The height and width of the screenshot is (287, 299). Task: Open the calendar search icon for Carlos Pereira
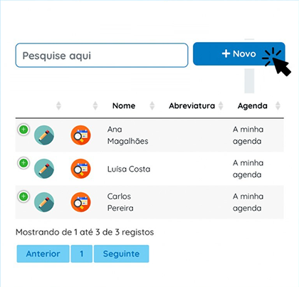pos(80,202)
